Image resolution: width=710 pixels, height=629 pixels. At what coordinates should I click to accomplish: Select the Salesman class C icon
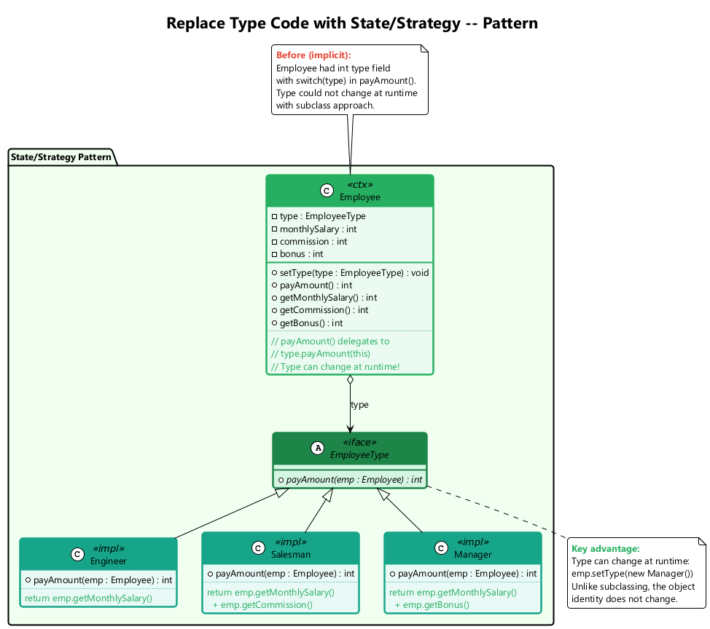coord(257,548)
